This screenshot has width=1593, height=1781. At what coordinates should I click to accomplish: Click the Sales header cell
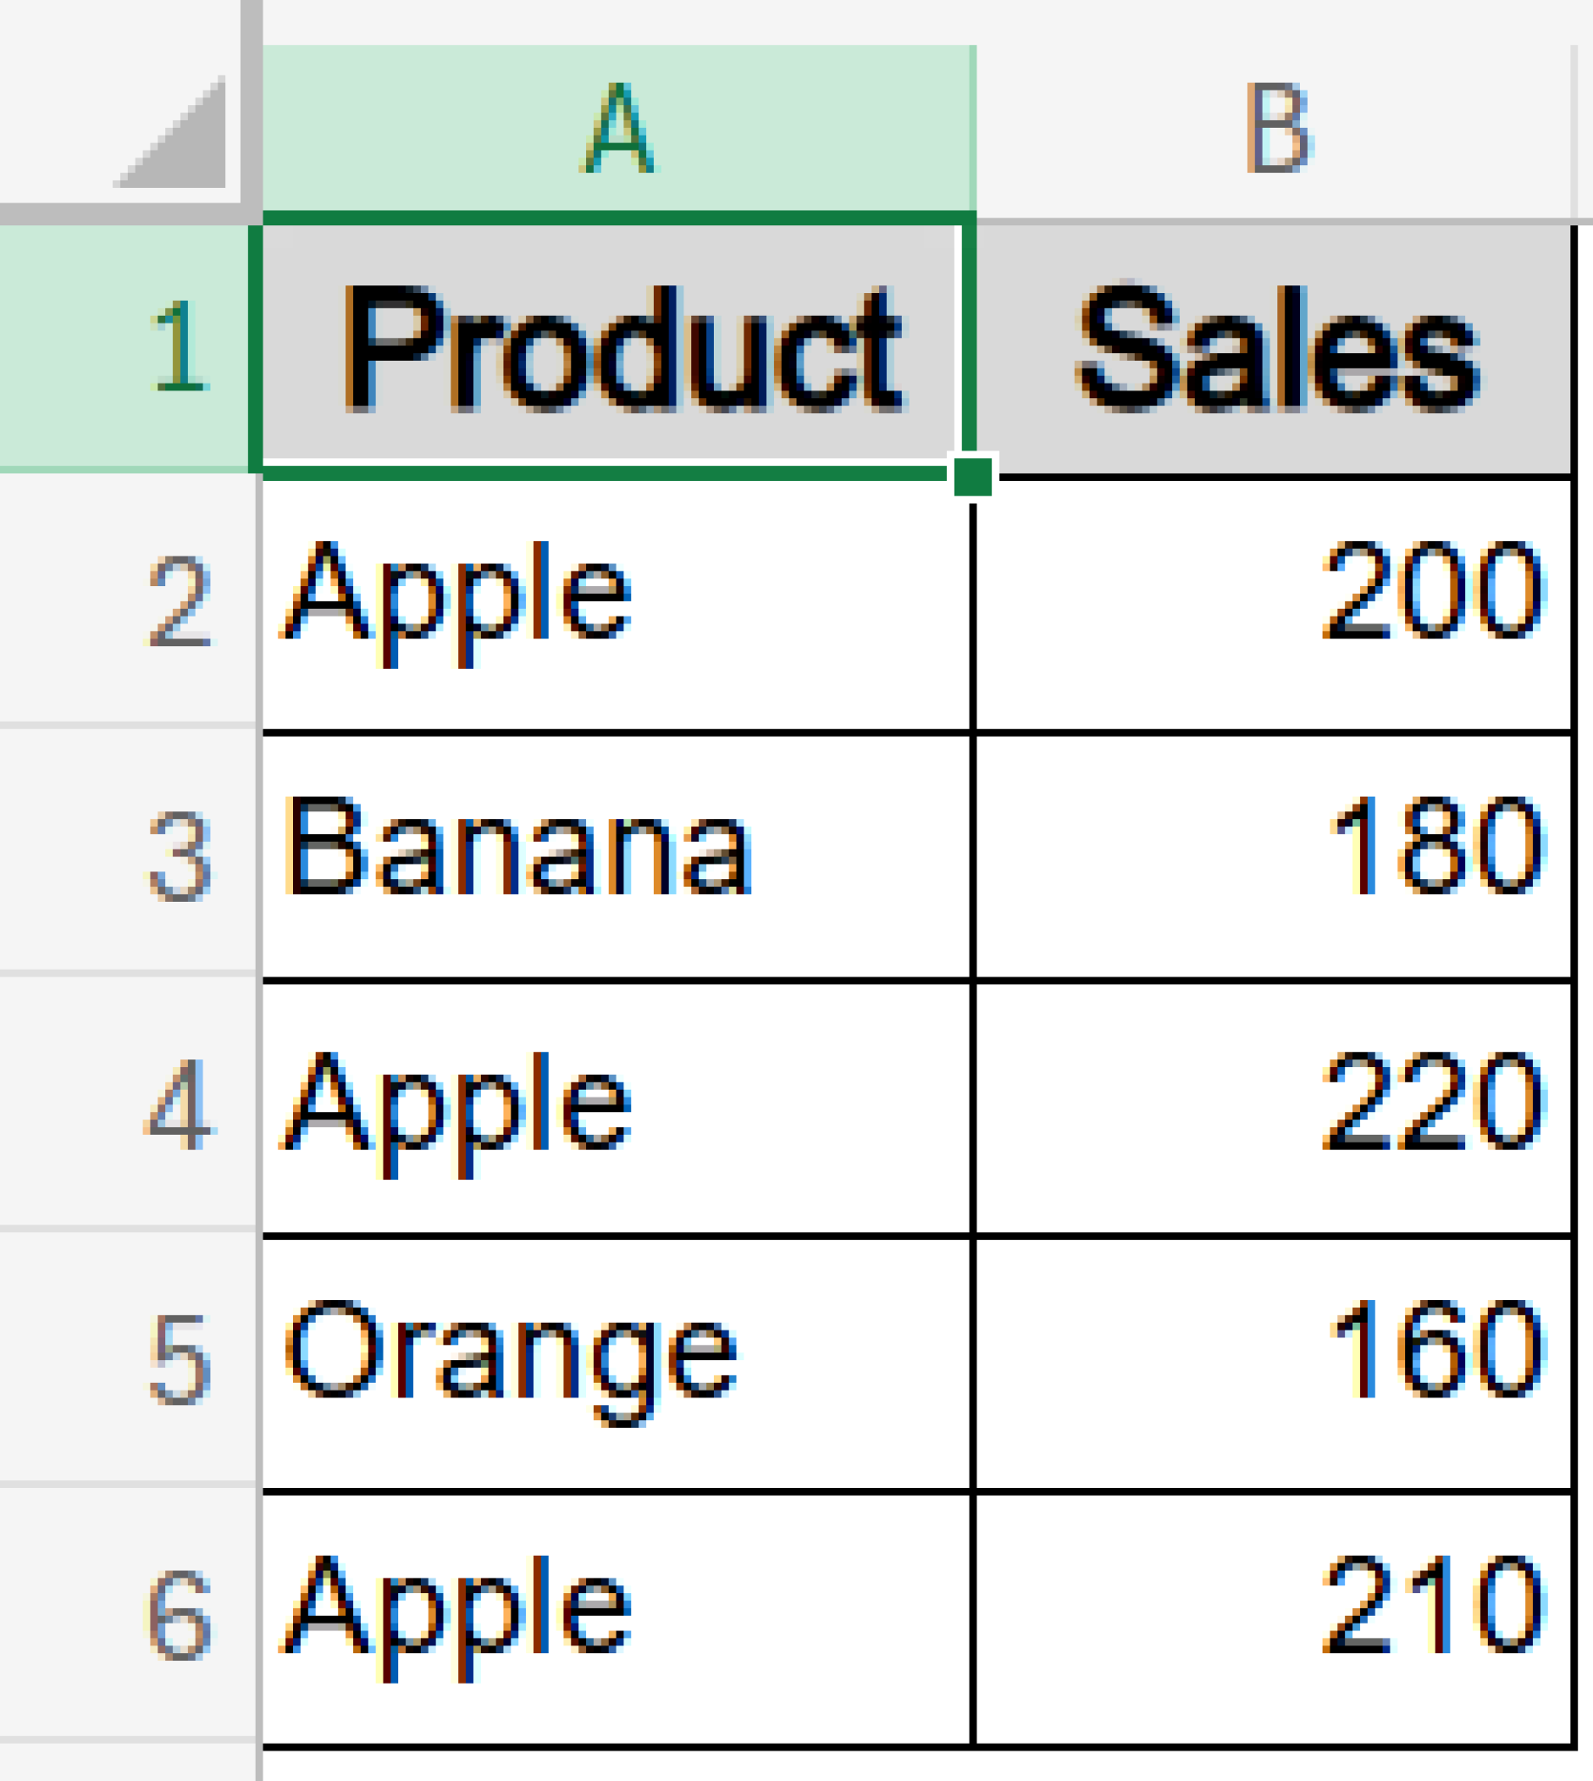tap(1274, 349)
